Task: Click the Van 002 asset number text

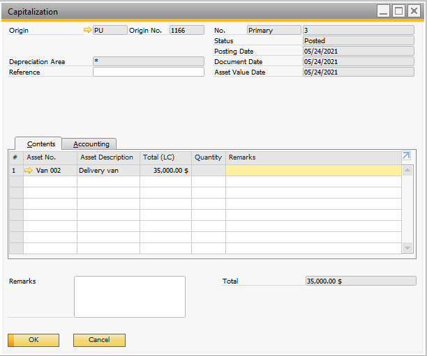Action: (x=48, y=171)
